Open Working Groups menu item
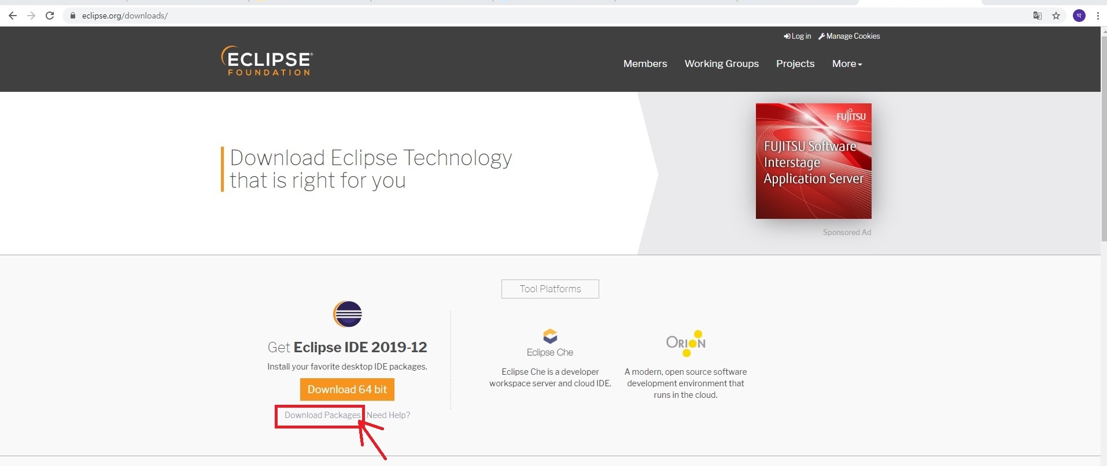1107x466 pixels. coord(722,64)
